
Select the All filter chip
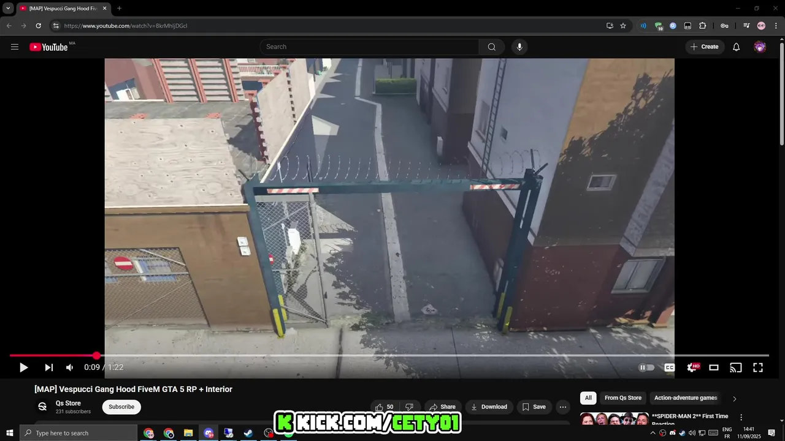point(588,398)
